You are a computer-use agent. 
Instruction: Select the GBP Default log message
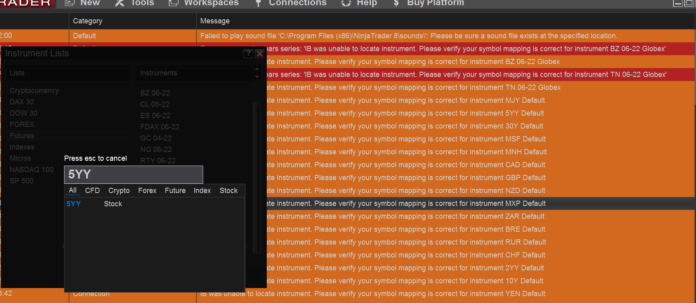coord(480,178)
